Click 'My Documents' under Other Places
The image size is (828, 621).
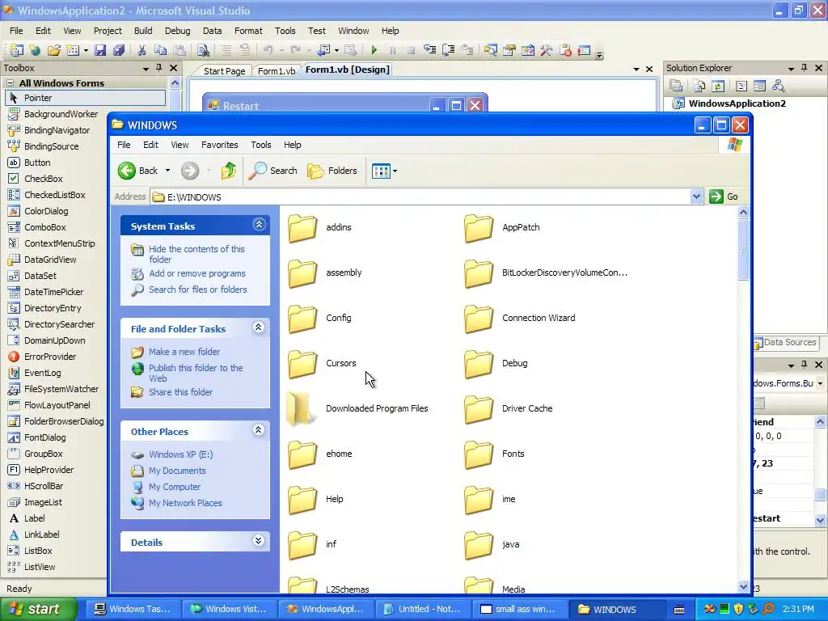click(177, 471)
